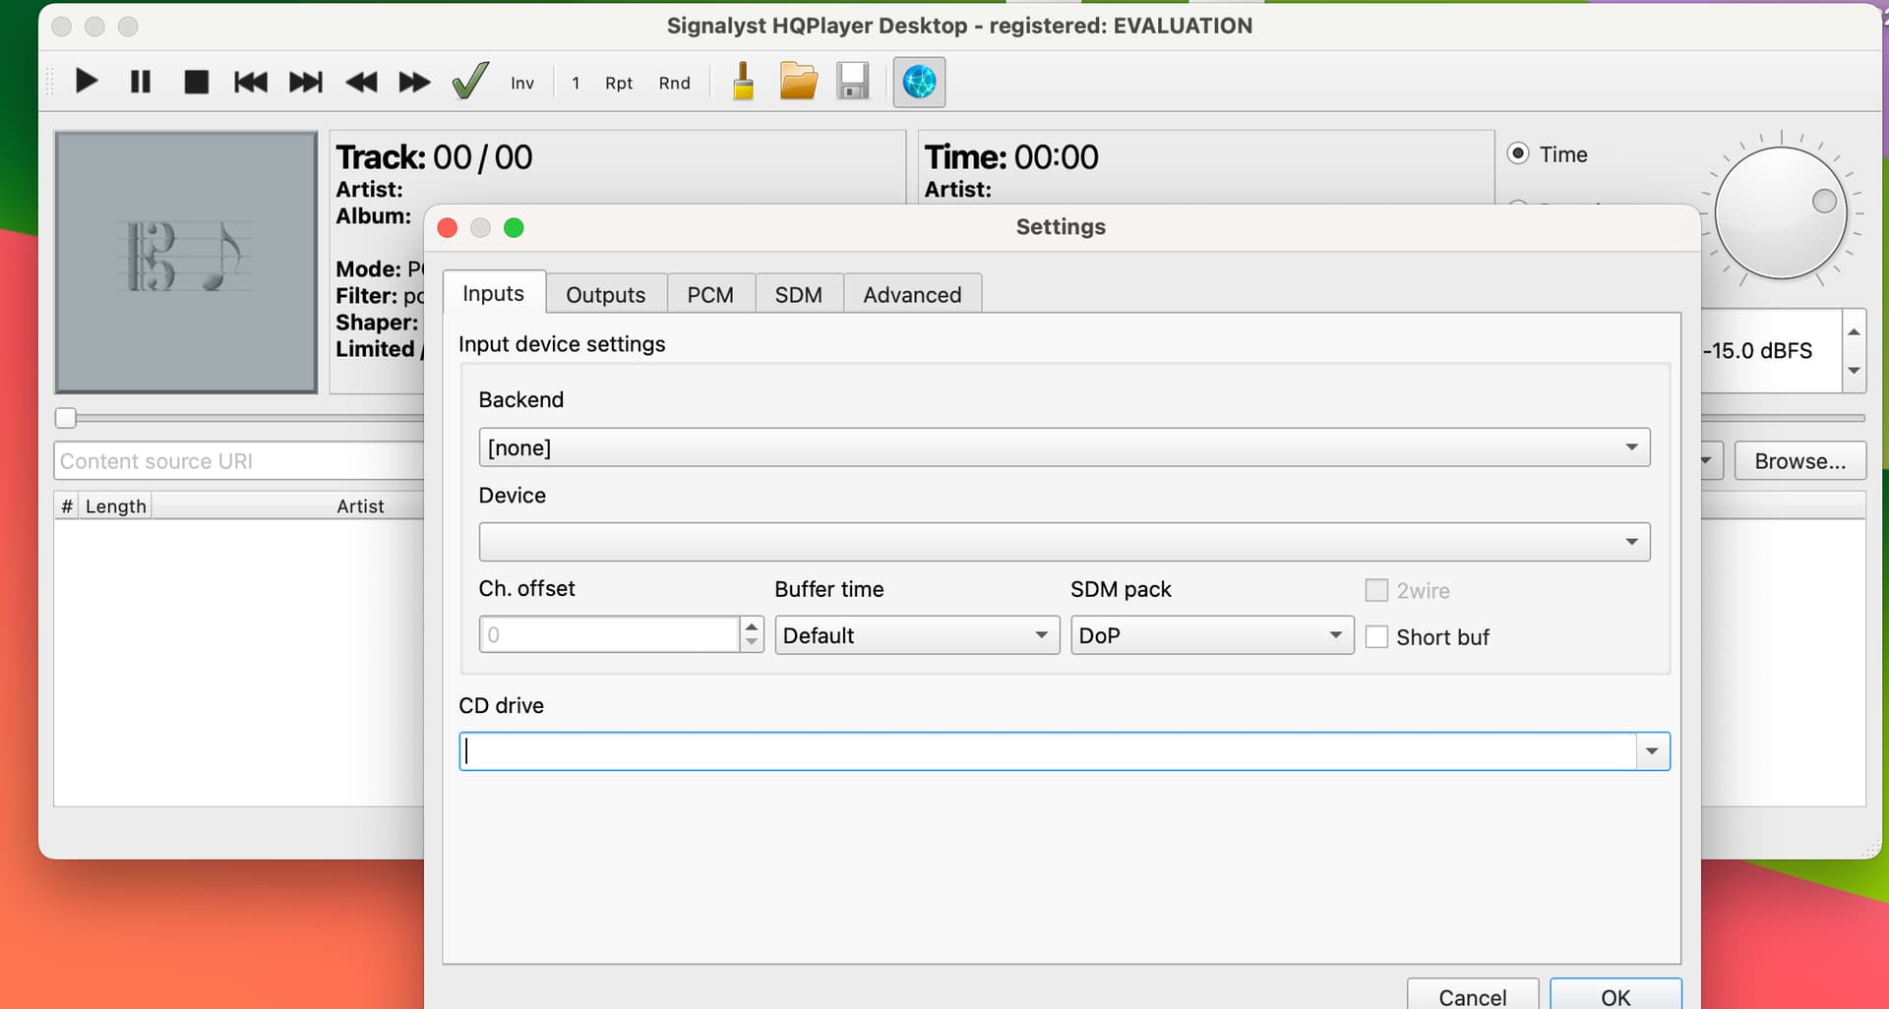Open the Advanced settings tab
The image size is (1889, 1009).
912,294
